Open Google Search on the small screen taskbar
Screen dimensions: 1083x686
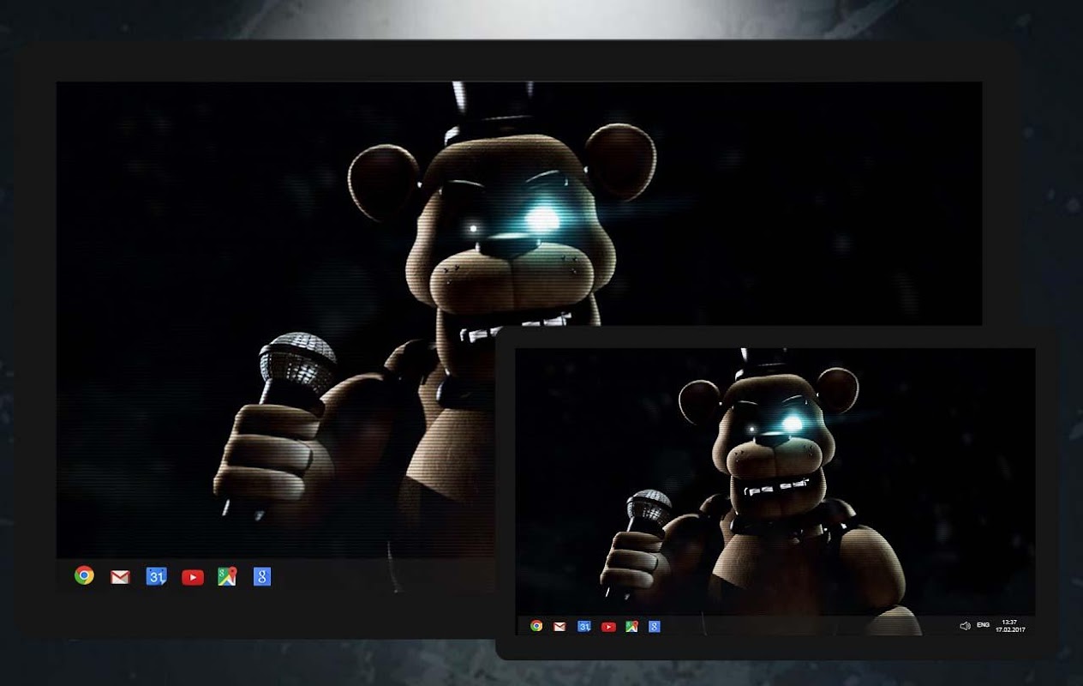point(654,627)
